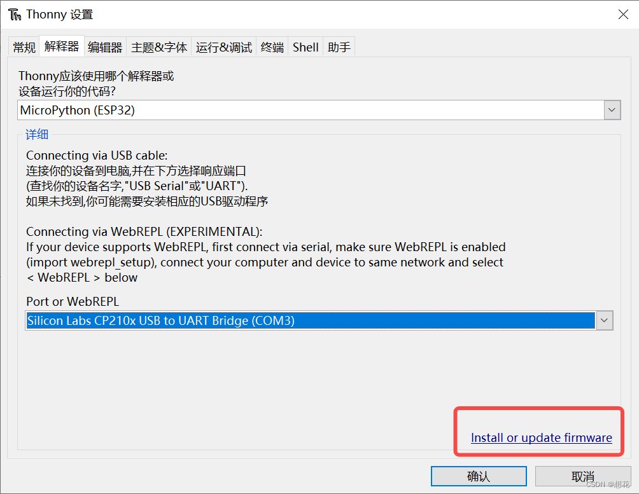The image size is (639, 494).
Task: Click the 详细 group label
Action: pyautogui.click(x=37, y=134)
